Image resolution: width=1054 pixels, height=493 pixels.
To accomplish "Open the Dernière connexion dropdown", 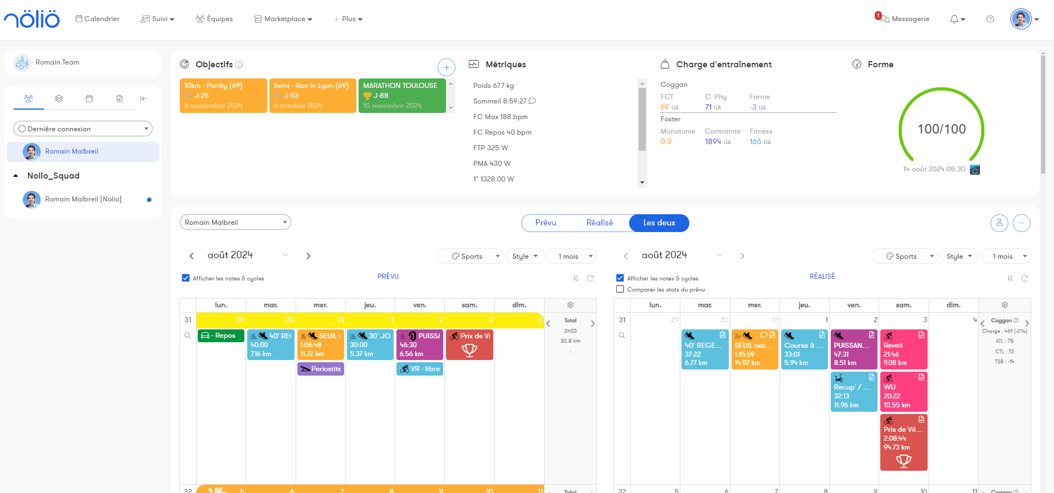I will point(83,129).
